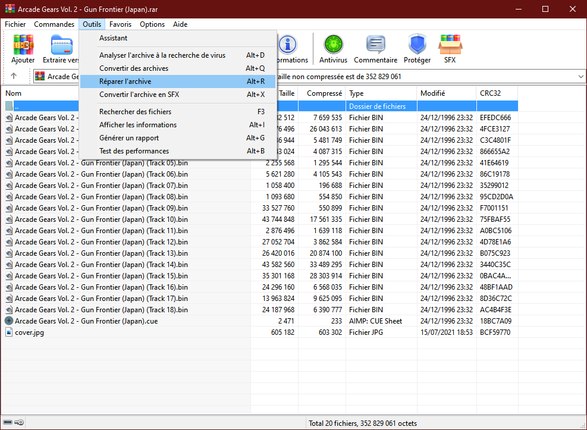Screen dimensions: 587x430
Task: Click the Extraire vers toolbar icon
Action: [61, 45]
